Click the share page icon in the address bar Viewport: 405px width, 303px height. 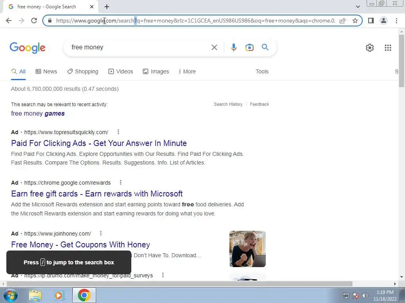tap(343, 21)
